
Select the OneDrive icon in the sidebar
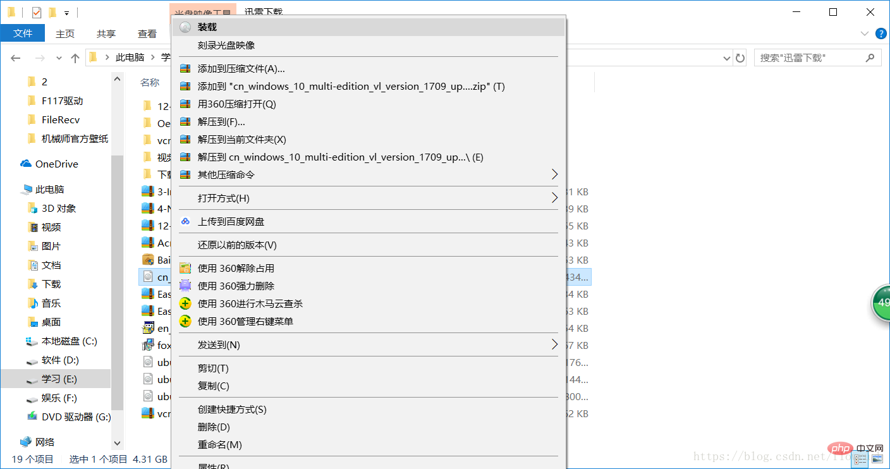click(x=27, y=164)
